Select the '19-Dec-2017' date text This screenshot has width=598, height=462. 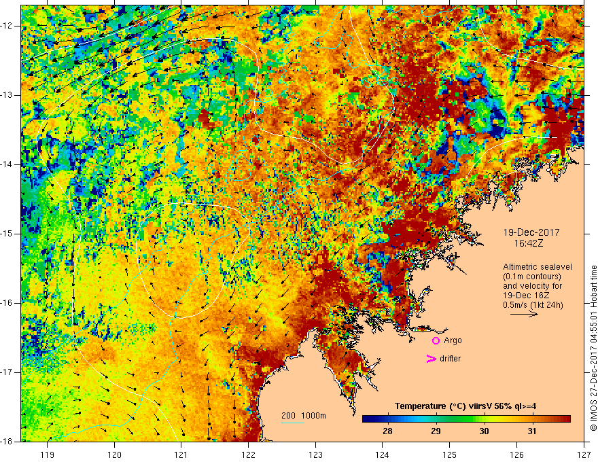531,232
